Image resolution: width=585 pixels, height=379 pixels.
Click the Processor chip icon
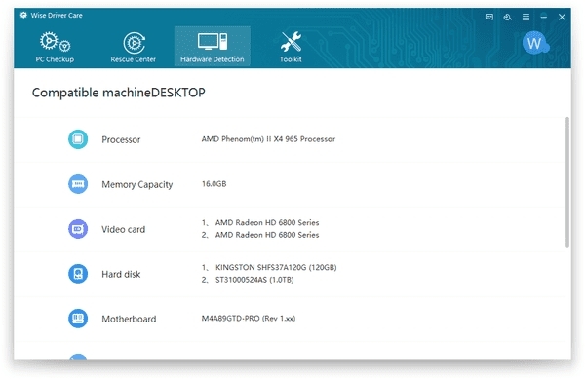tap(78, 139)
